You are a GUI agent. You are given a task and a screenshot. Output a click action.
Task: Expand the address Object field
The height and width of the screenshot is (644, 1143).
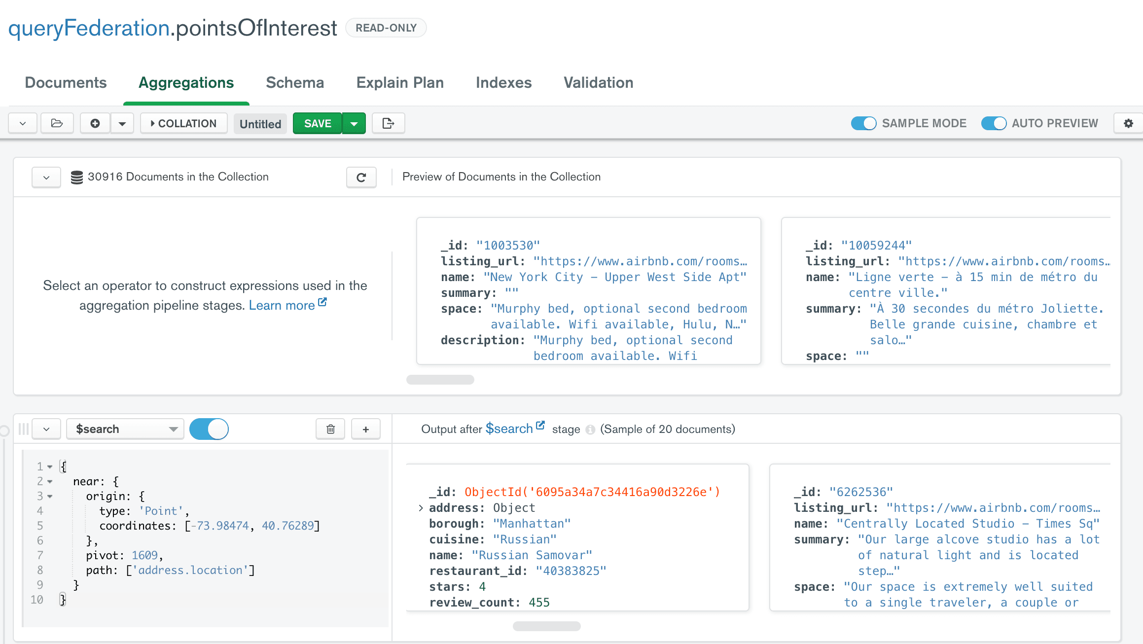[421, 508]
